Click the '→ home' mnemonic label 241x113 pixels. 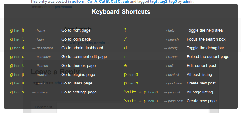[x=39, y=31]
